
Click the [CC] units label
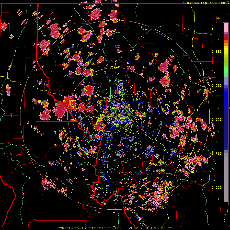[x=218, y=18]
